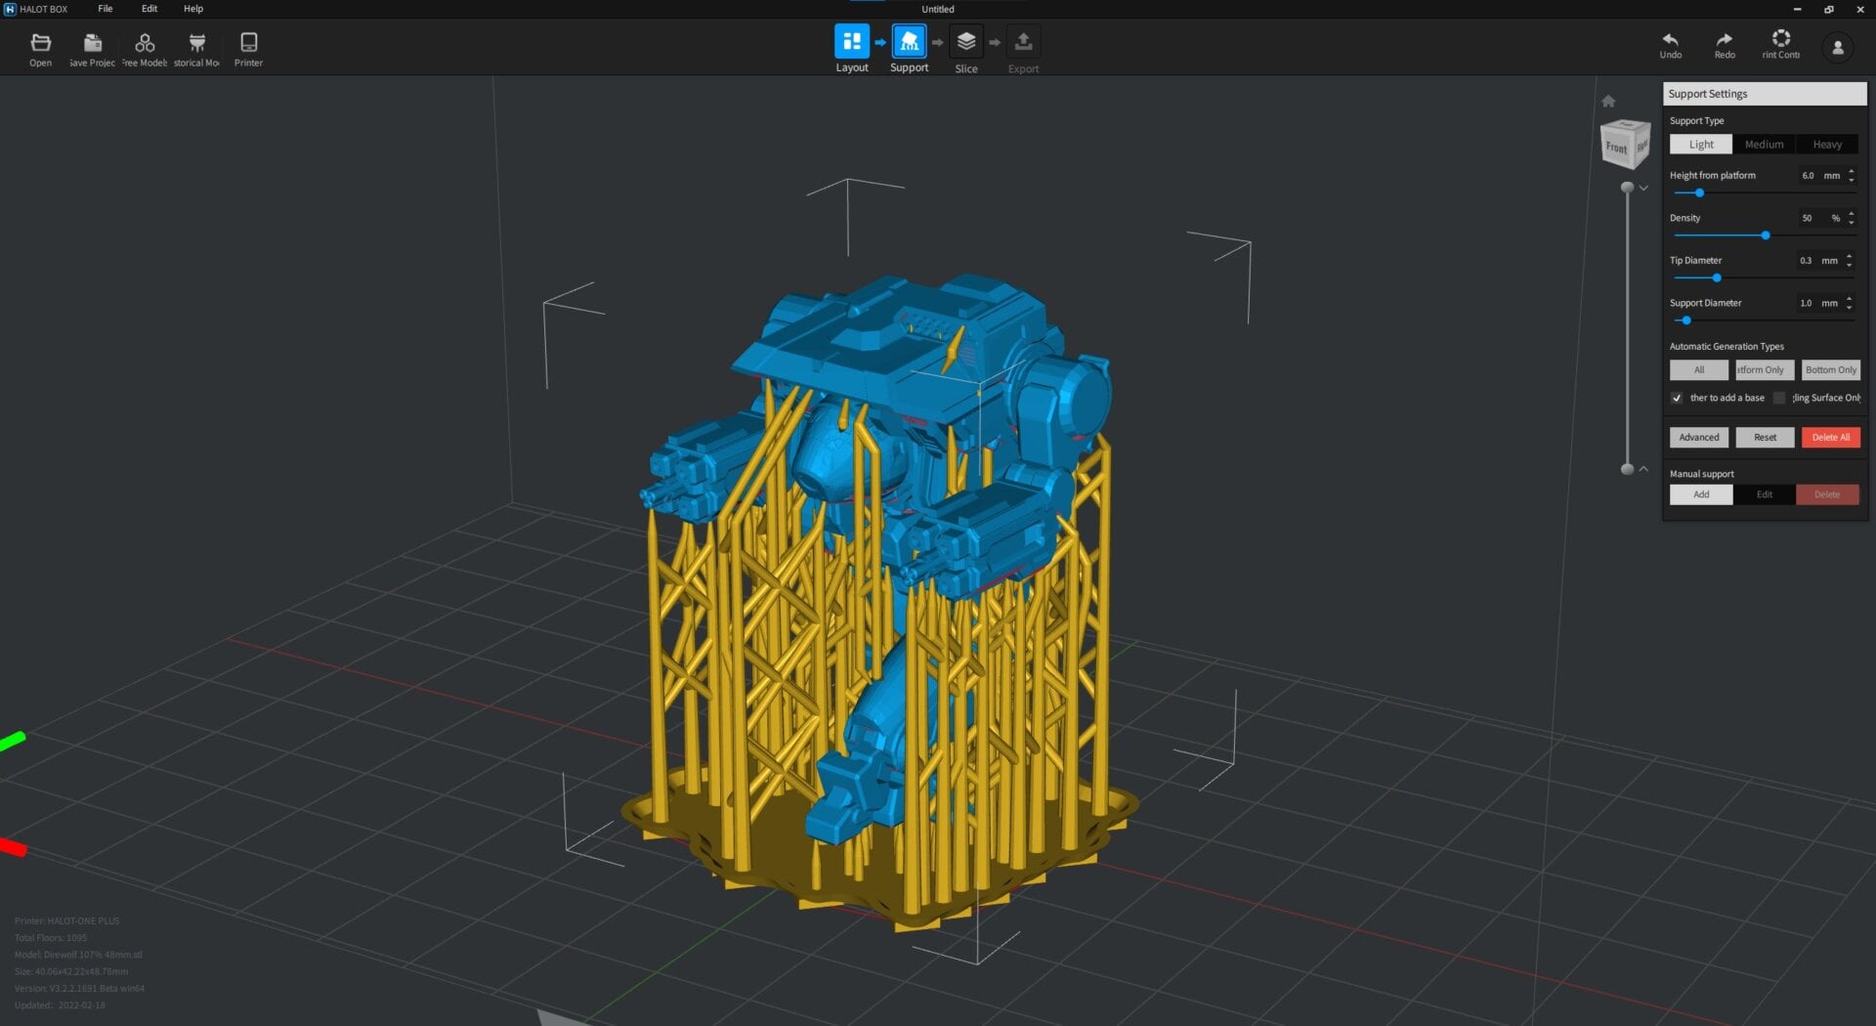
Task: Click the home view reset icon
Action: [1608, 102]
